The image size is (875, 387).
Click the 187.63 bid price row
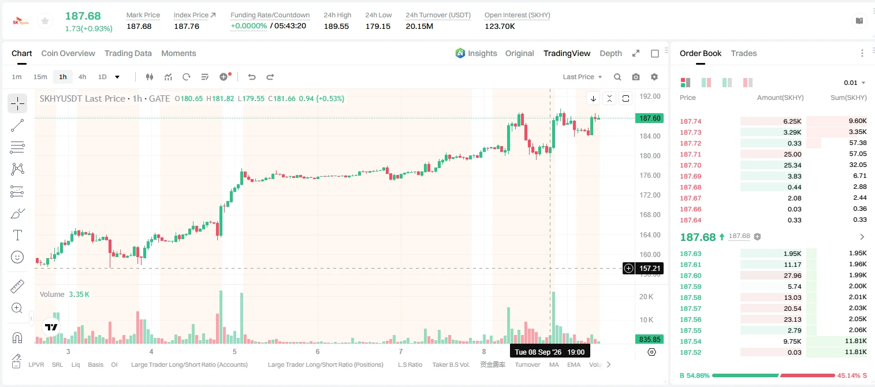(x=773, y=254)
